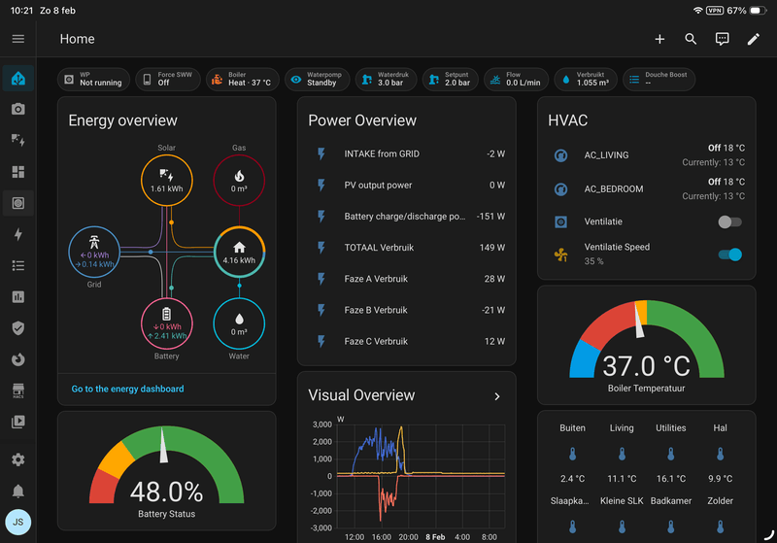Open the Boiler Heat mode chip
Image resolution: width=777 pixels, height=543 pixels.
[242, 80]
